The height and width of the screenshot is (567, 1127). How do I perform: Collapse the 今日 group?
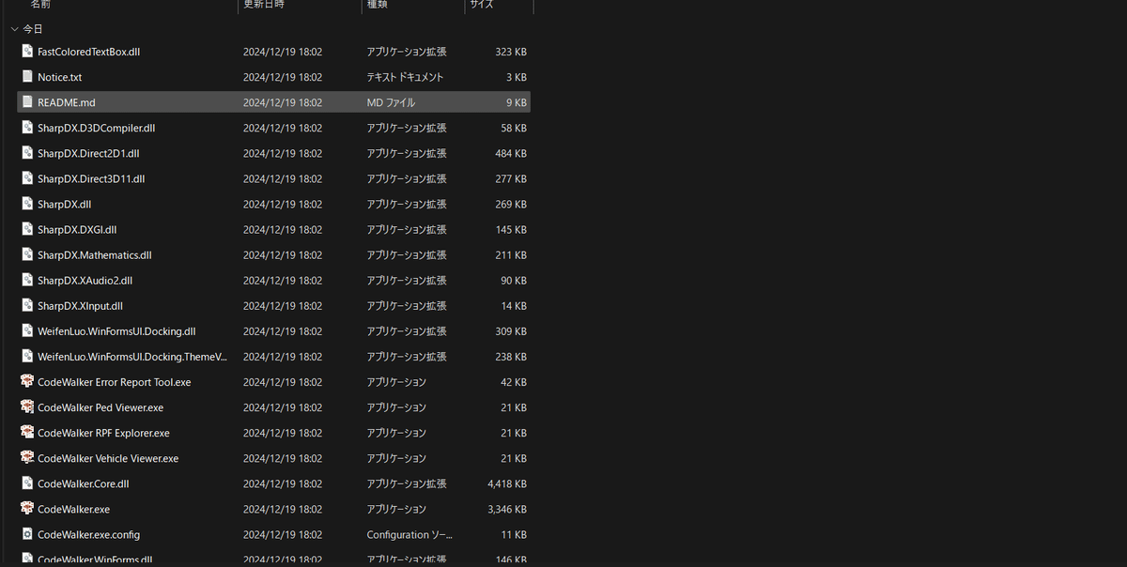click(14, 28)
